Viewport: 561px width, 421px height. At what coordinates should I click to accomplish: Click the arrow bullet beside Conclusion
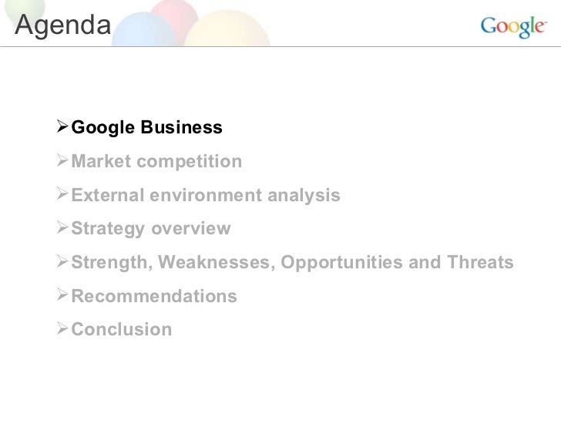(62, 328)
